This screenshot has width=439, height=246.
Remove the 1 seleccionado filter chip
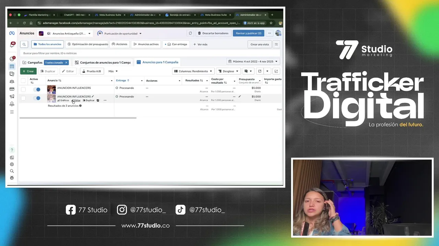pos(66,63)
